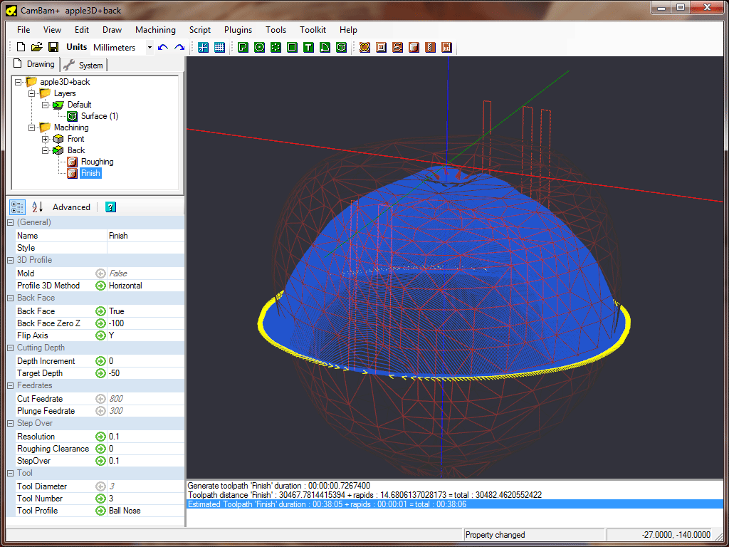This screenshot has width=729, height=547.
Task: Select the Polyline drawing tool
Action: click(x=243, y=47)
